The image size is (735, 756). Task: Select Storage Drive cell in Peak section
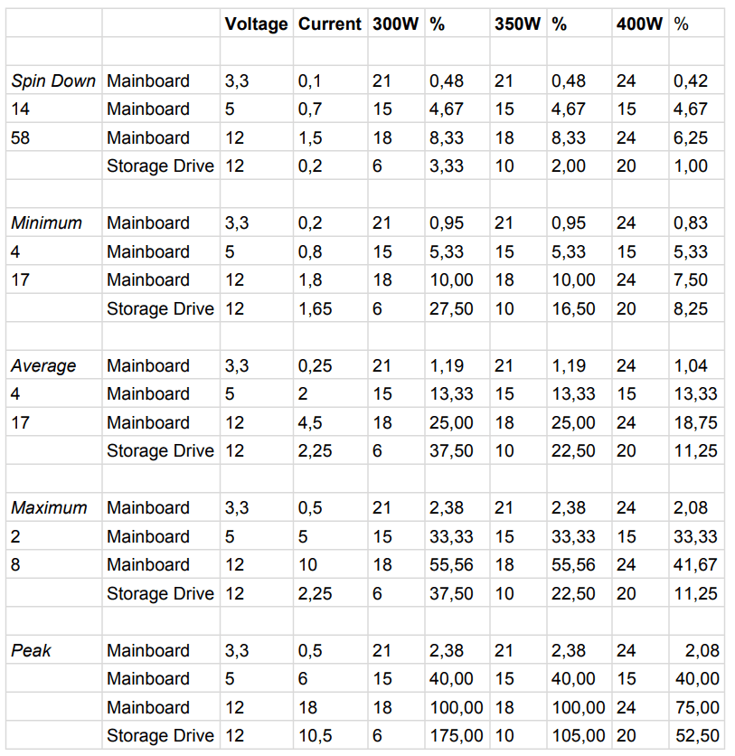point(161,736)
